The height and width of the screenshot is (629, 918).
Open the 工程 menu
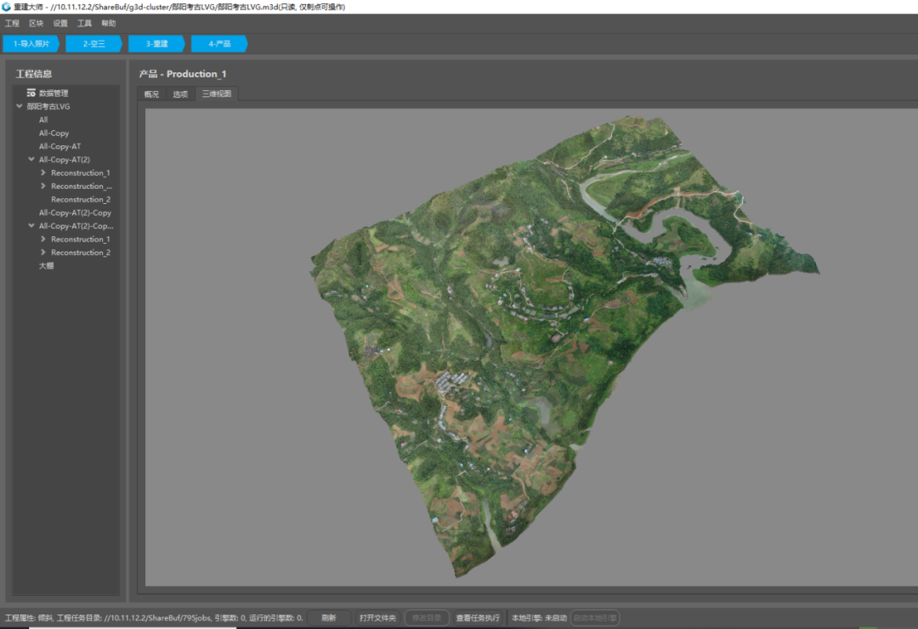(12, 24)
